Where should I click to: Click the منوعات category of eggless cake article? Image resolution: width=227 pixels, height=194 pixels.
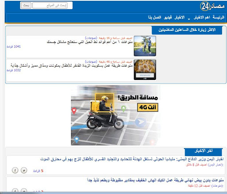(x=217, y=186)
